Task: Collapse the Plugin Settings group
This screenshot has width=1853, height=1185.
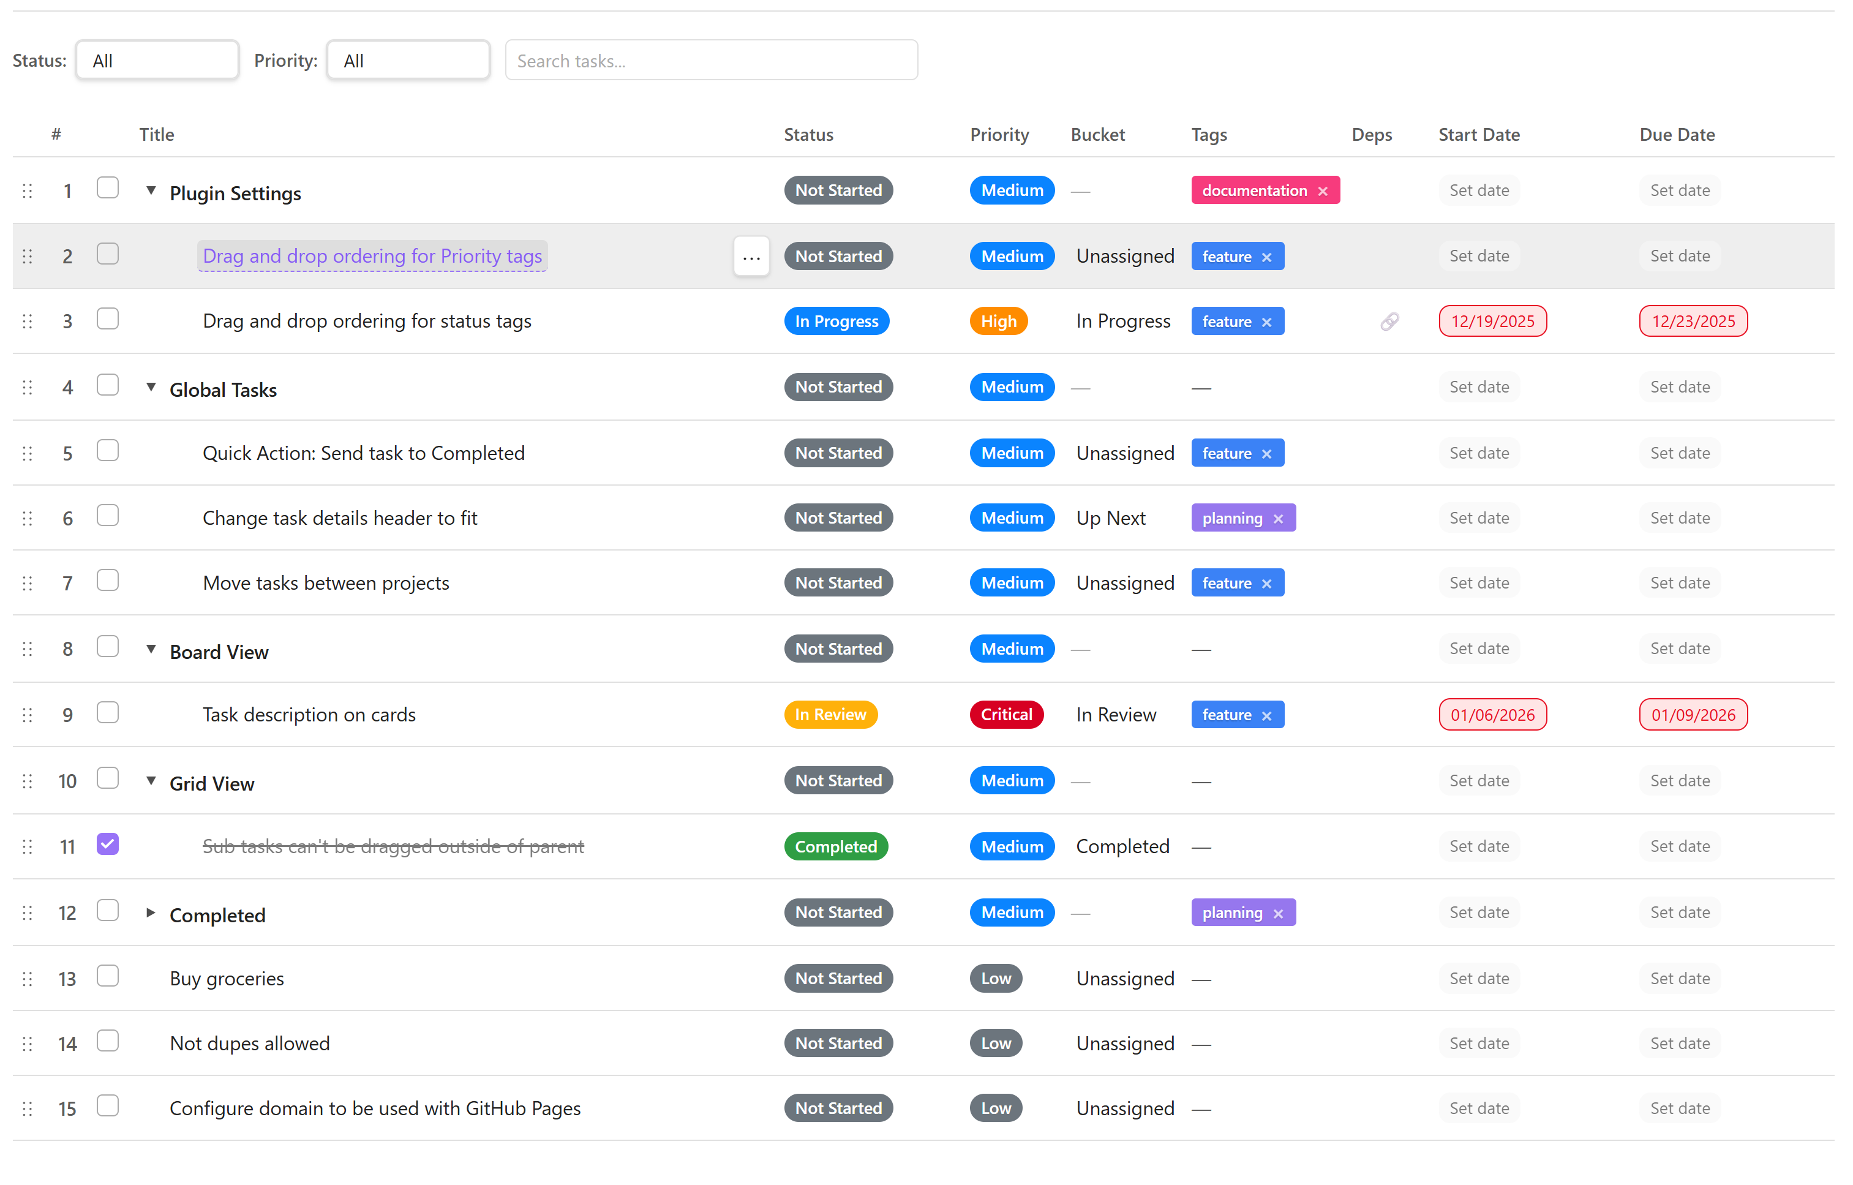Action: tap(151, 191)
